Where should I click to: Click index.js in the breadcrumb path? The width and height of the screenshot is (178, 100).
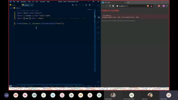(17, 8)
